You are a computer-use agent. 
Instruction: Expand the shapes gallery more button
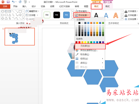click(x=23, y=18)
